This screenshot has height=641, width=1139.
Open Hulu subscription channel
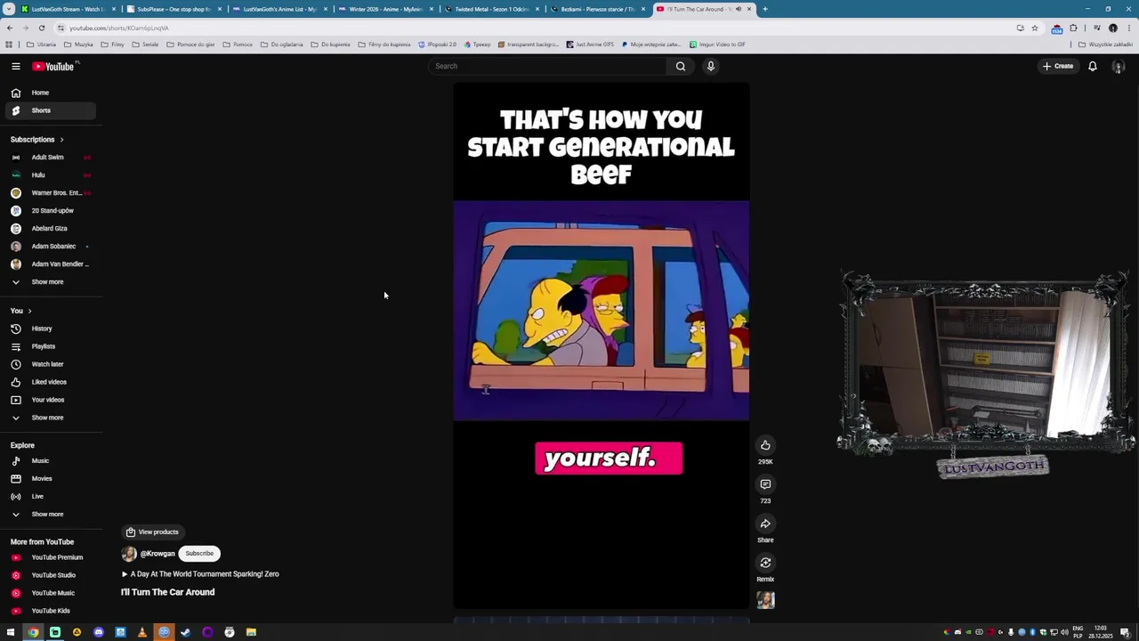coord(51,175)
